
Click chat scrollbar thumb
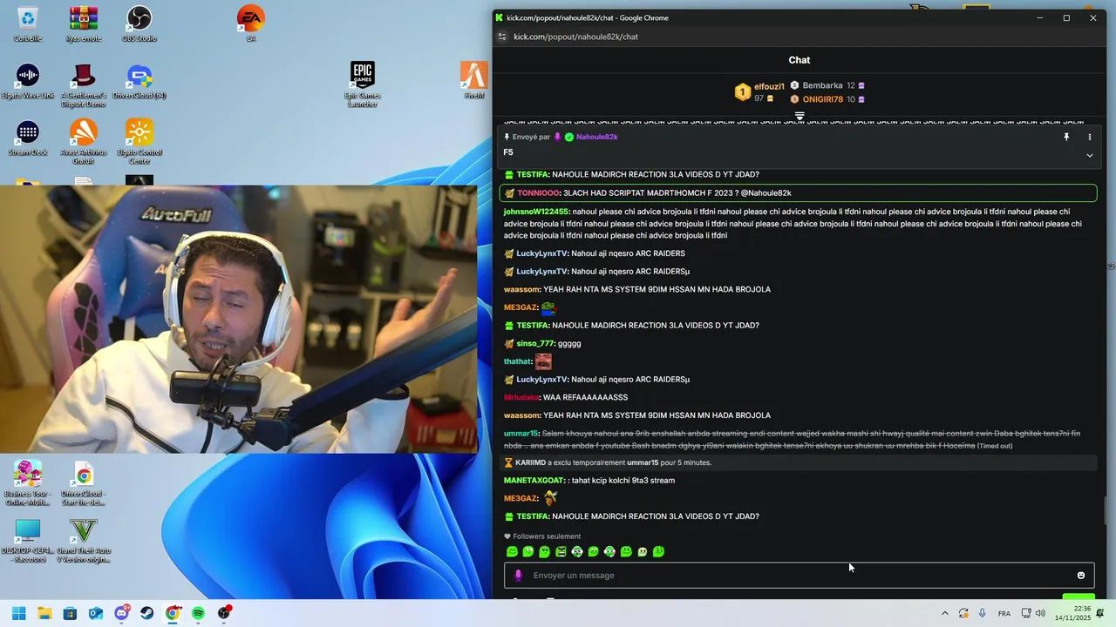pos(1107,510)
